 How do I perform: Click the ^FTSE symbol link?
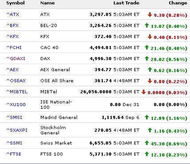tap(14, 154)
